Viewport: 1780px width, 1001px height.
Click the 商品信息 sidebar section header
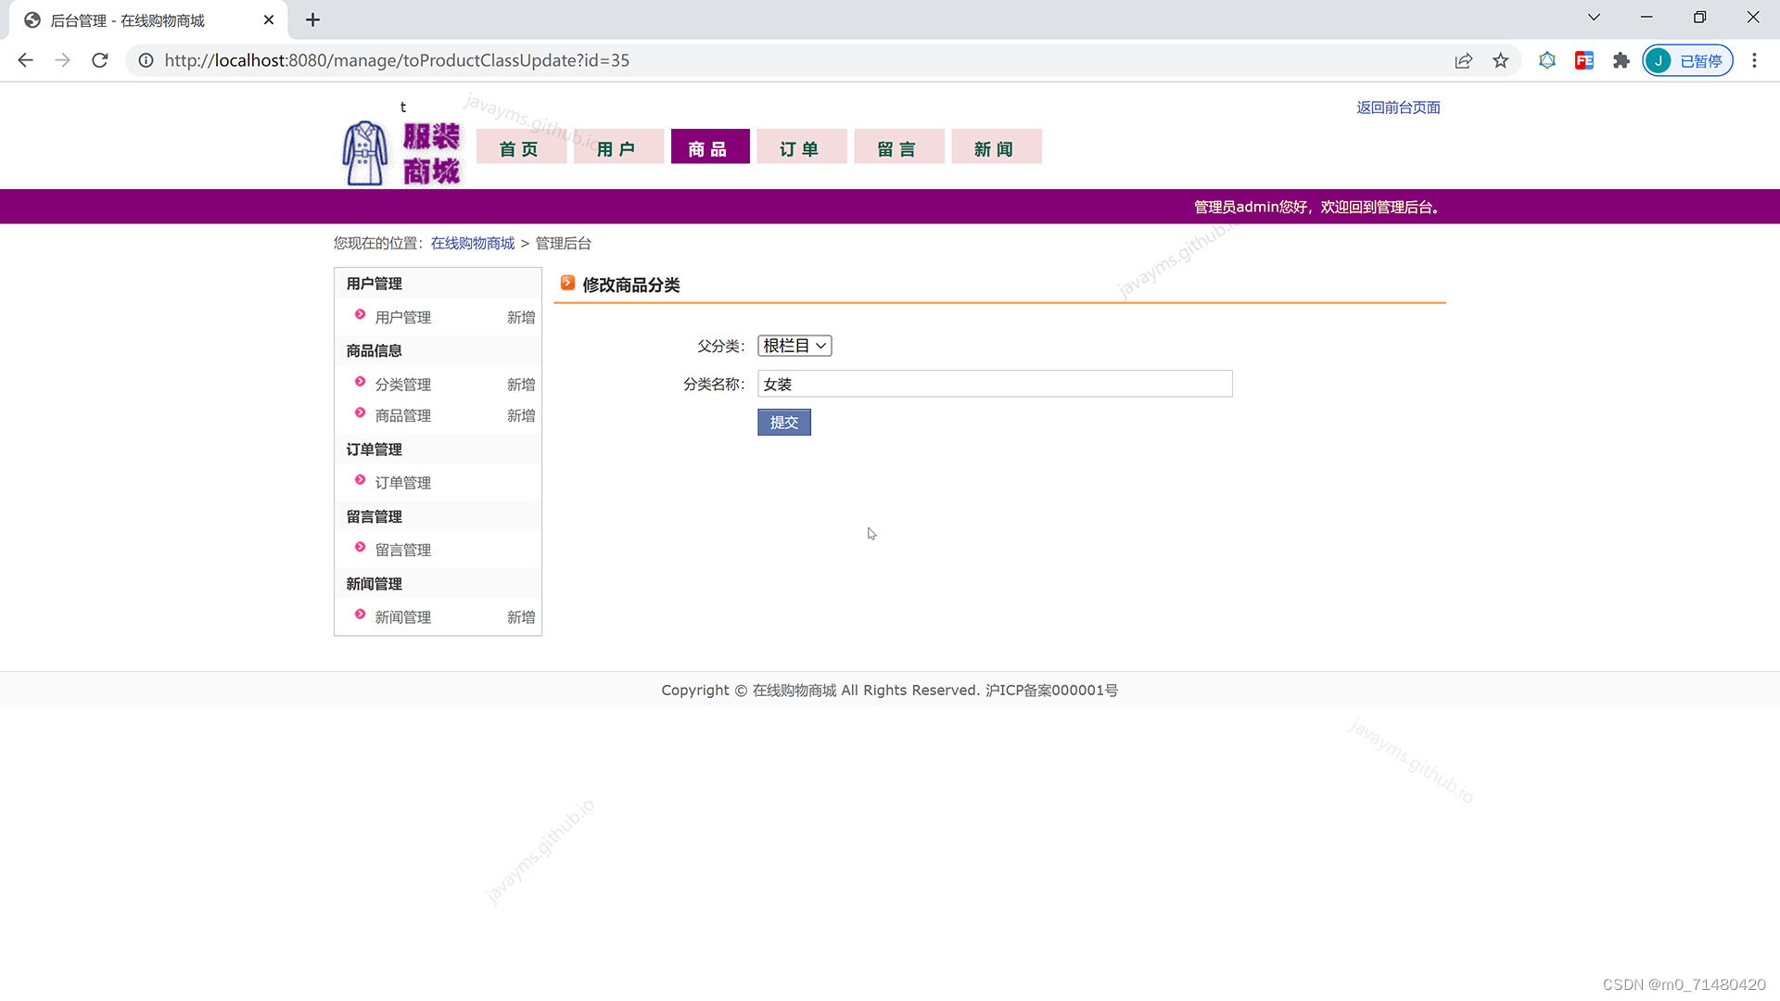click(374, 350)
